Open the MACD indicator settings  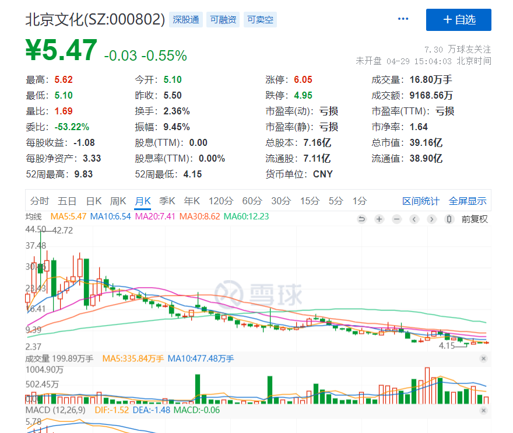coord(55,410)
